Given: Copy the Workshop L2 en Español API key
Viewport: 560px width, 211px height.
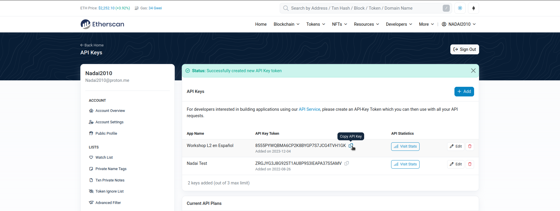Looking at the screenshot, I should coord(351,146).
